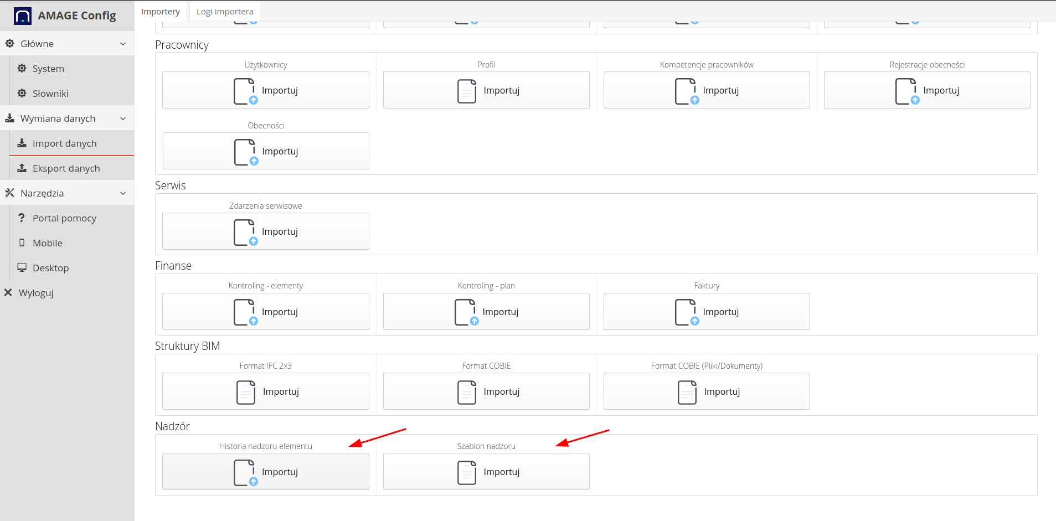Screen dimensions: 1056x521
Task: Open Słowniki in the sidebar
Action: (50, 94)
